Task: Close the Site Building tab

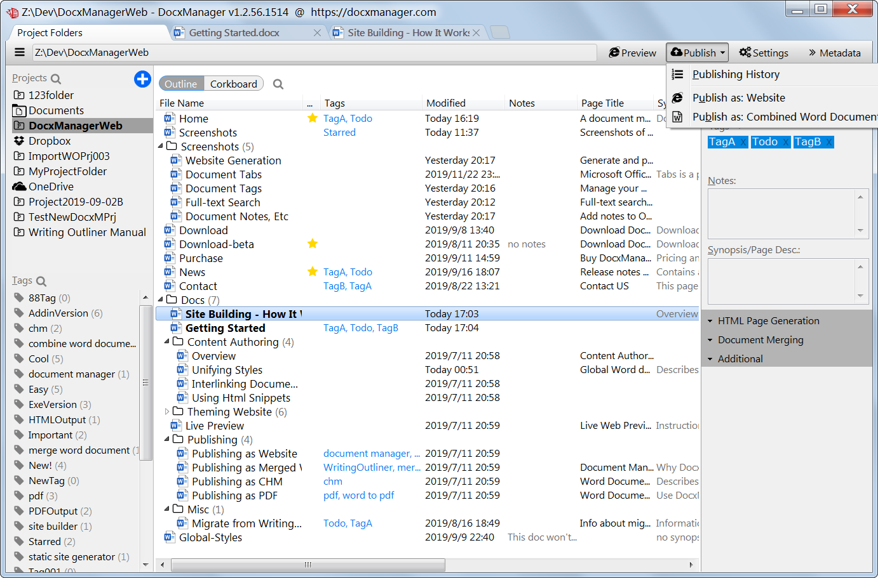Action: point(476,32)
